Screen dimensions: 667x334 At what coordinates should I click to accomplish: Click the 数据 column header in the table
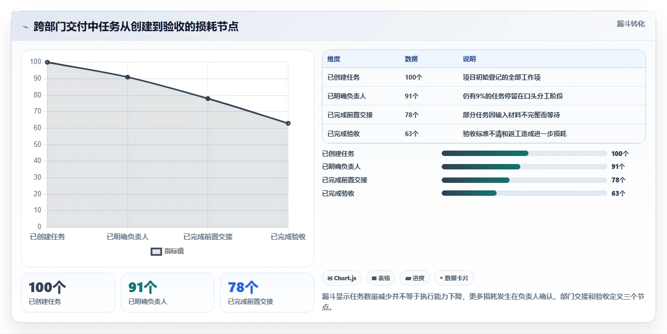pos(411,59)
